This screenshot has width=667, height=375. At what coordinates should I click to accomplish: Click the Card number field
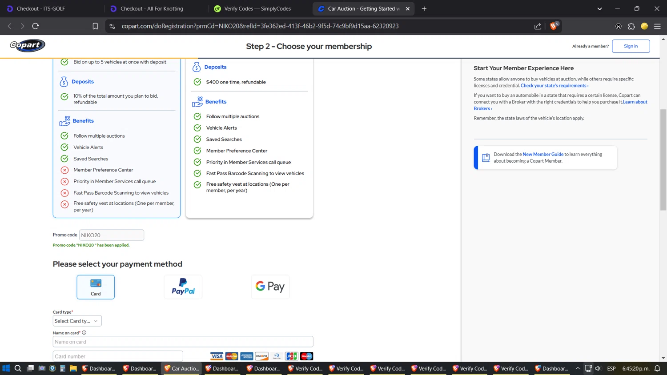118,356
